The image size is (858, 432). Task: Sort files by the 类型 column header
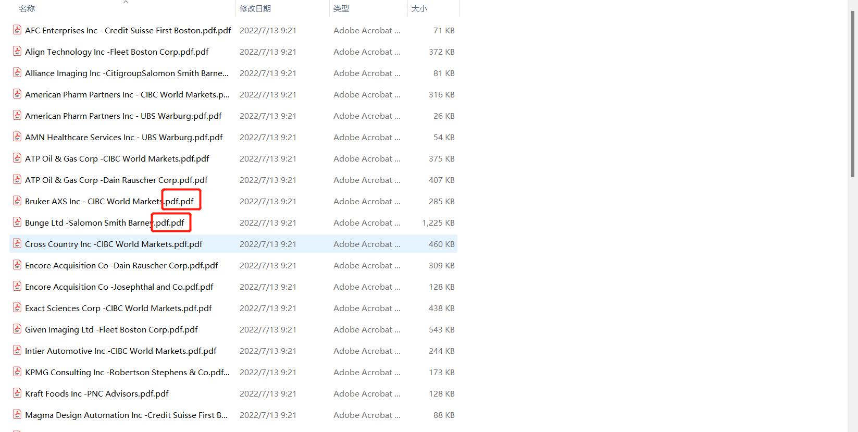pos(341,8)
